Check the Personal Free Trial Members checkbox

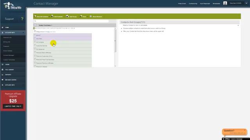pos(35,59)
